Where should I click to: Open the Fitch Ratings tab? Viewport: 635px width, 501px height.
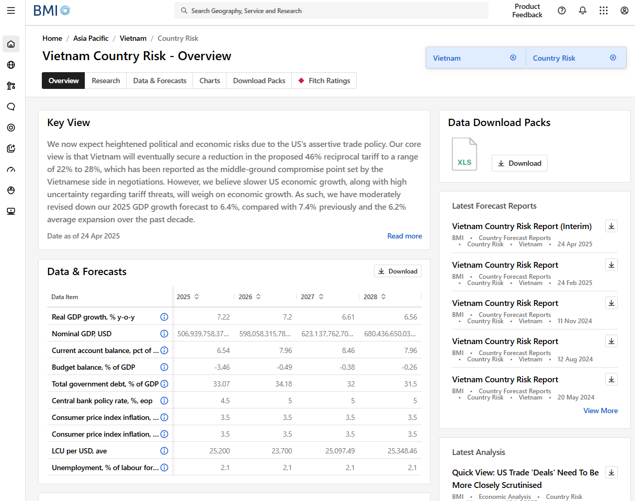pos(324,81)
